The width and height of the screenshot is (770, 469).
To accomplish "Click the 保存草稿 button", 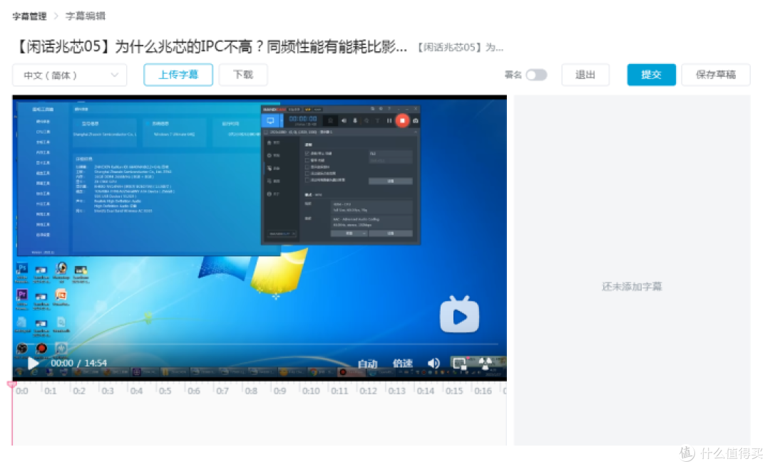I will coord(716,75).
